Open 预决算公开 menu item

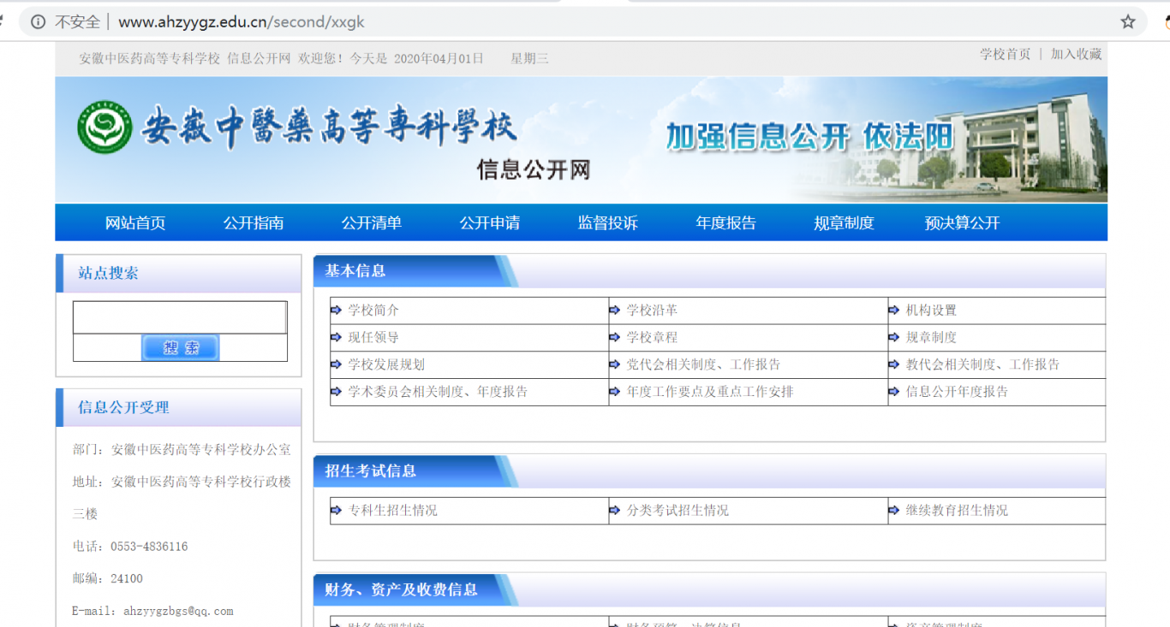click(963, 223)
